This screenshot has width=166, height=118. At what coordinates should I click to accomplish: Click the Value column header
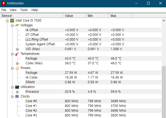tap(74, 16)
